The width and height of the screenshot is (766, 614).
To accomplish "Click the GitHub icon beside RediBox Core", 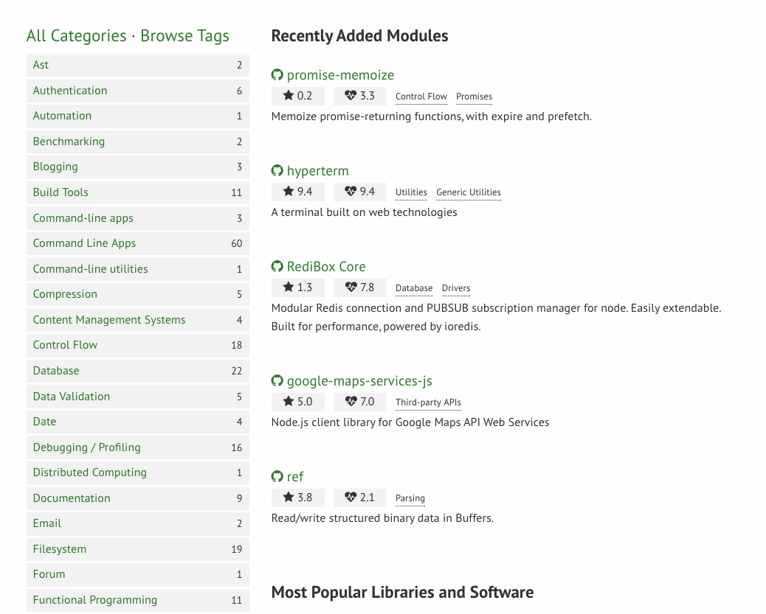I will 277,267.
